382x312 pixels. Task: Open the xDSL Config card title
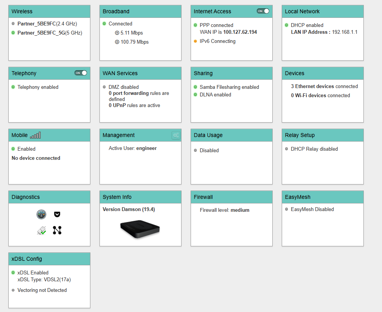[27, 259]
